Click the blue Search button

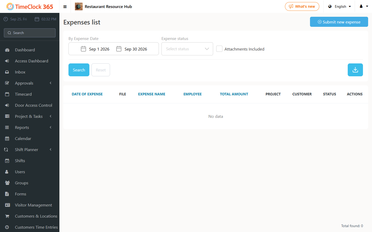tap(79, 70)
